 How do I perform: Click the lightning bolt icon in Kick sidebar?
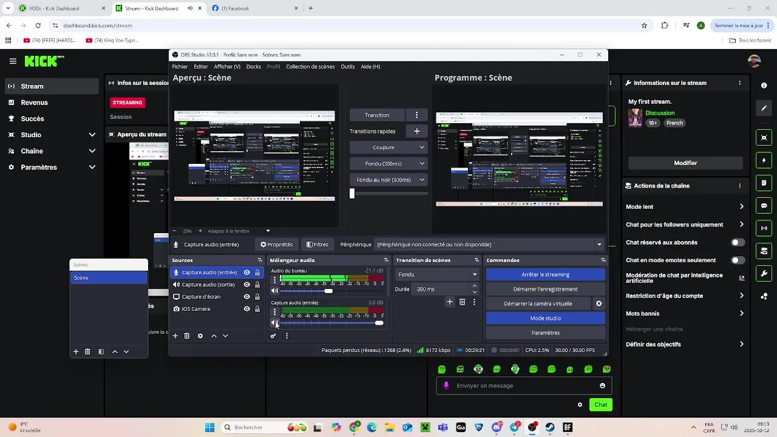[764, 160]
